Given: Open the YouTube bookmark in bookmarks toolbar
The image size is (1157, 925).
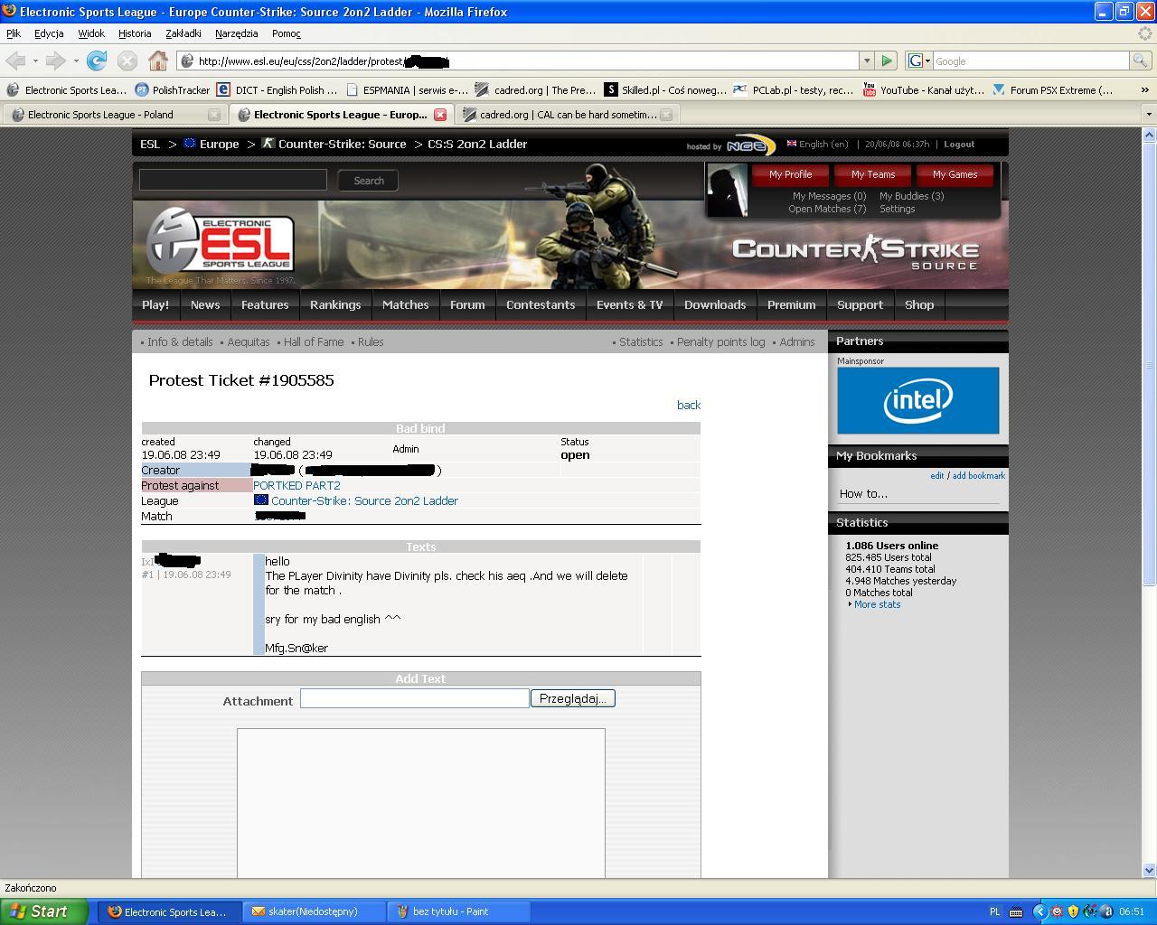Looking at the screenshot, I should pyautogui.click(x=923, y=90).
